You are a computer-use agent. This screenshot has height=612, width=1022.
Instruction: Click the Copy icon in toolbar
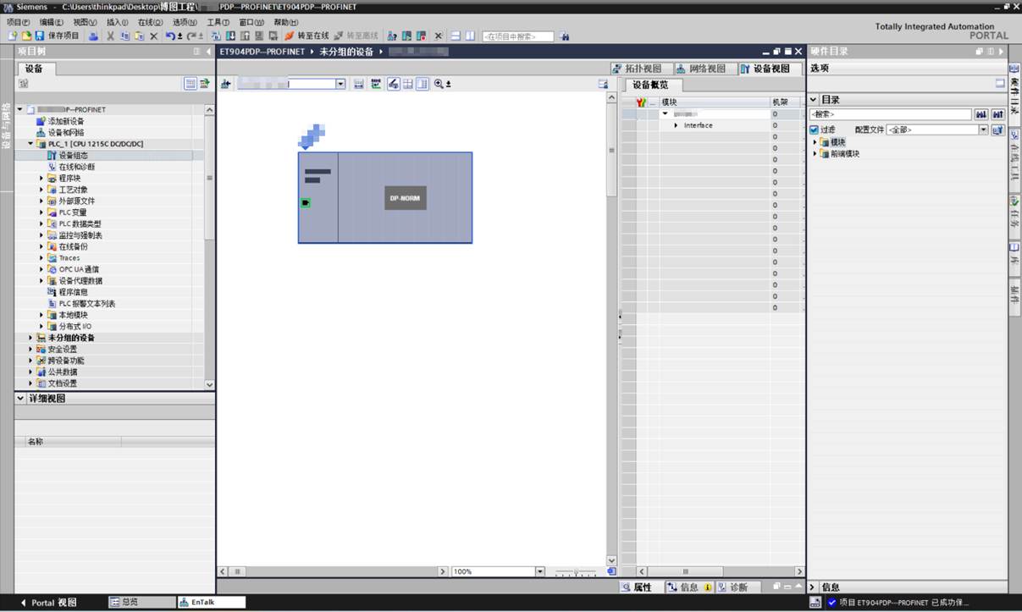125,36
